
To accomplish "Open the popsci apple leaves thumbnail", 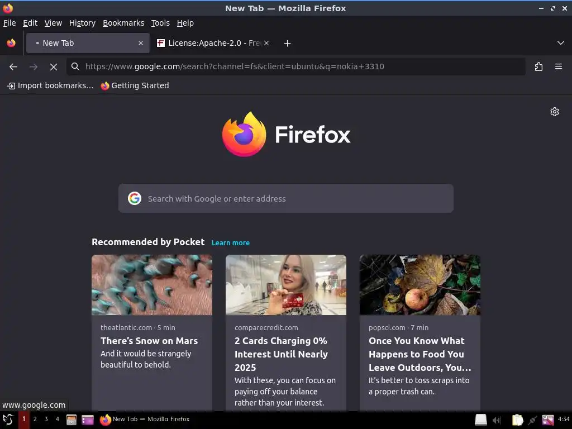I will tap(420, 285).
